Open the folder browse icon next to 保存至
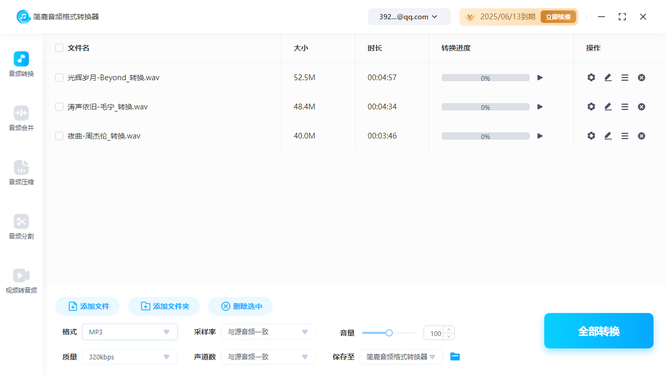The width and height of the screenshot is (666, 375). pyautogui.click(x=455, y=357)
